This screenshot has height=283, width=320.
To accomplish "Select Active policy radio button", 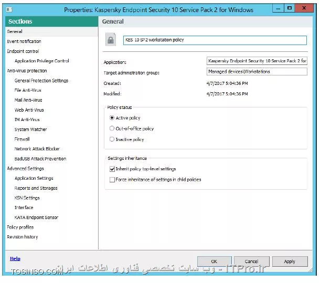I will point(112,117).
